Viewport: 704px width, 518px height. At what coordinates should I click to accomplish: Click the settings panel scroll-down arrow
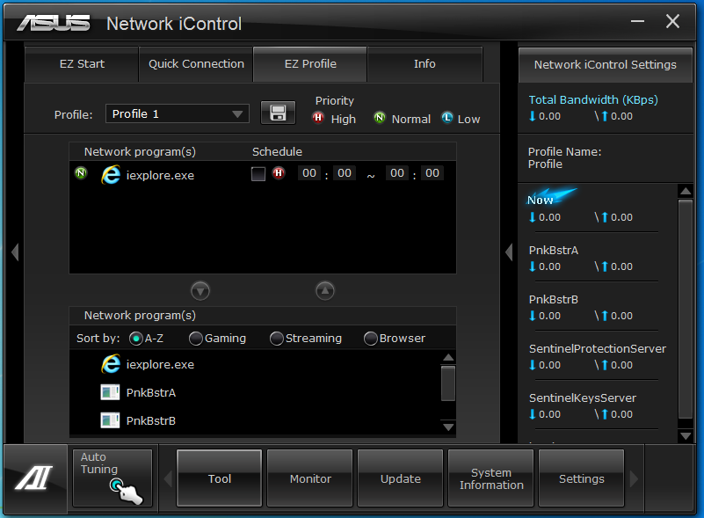[x=686, y=435]
